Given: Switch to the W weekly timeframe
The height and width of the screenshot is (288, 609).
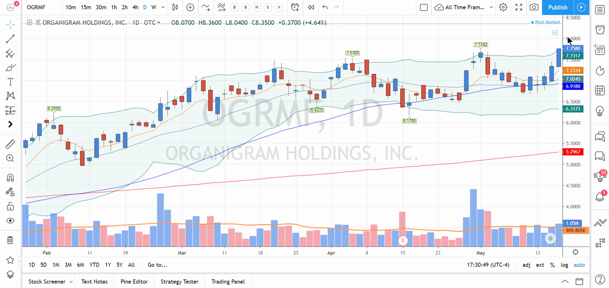Looking at the screenshot, I should (154, 7).
